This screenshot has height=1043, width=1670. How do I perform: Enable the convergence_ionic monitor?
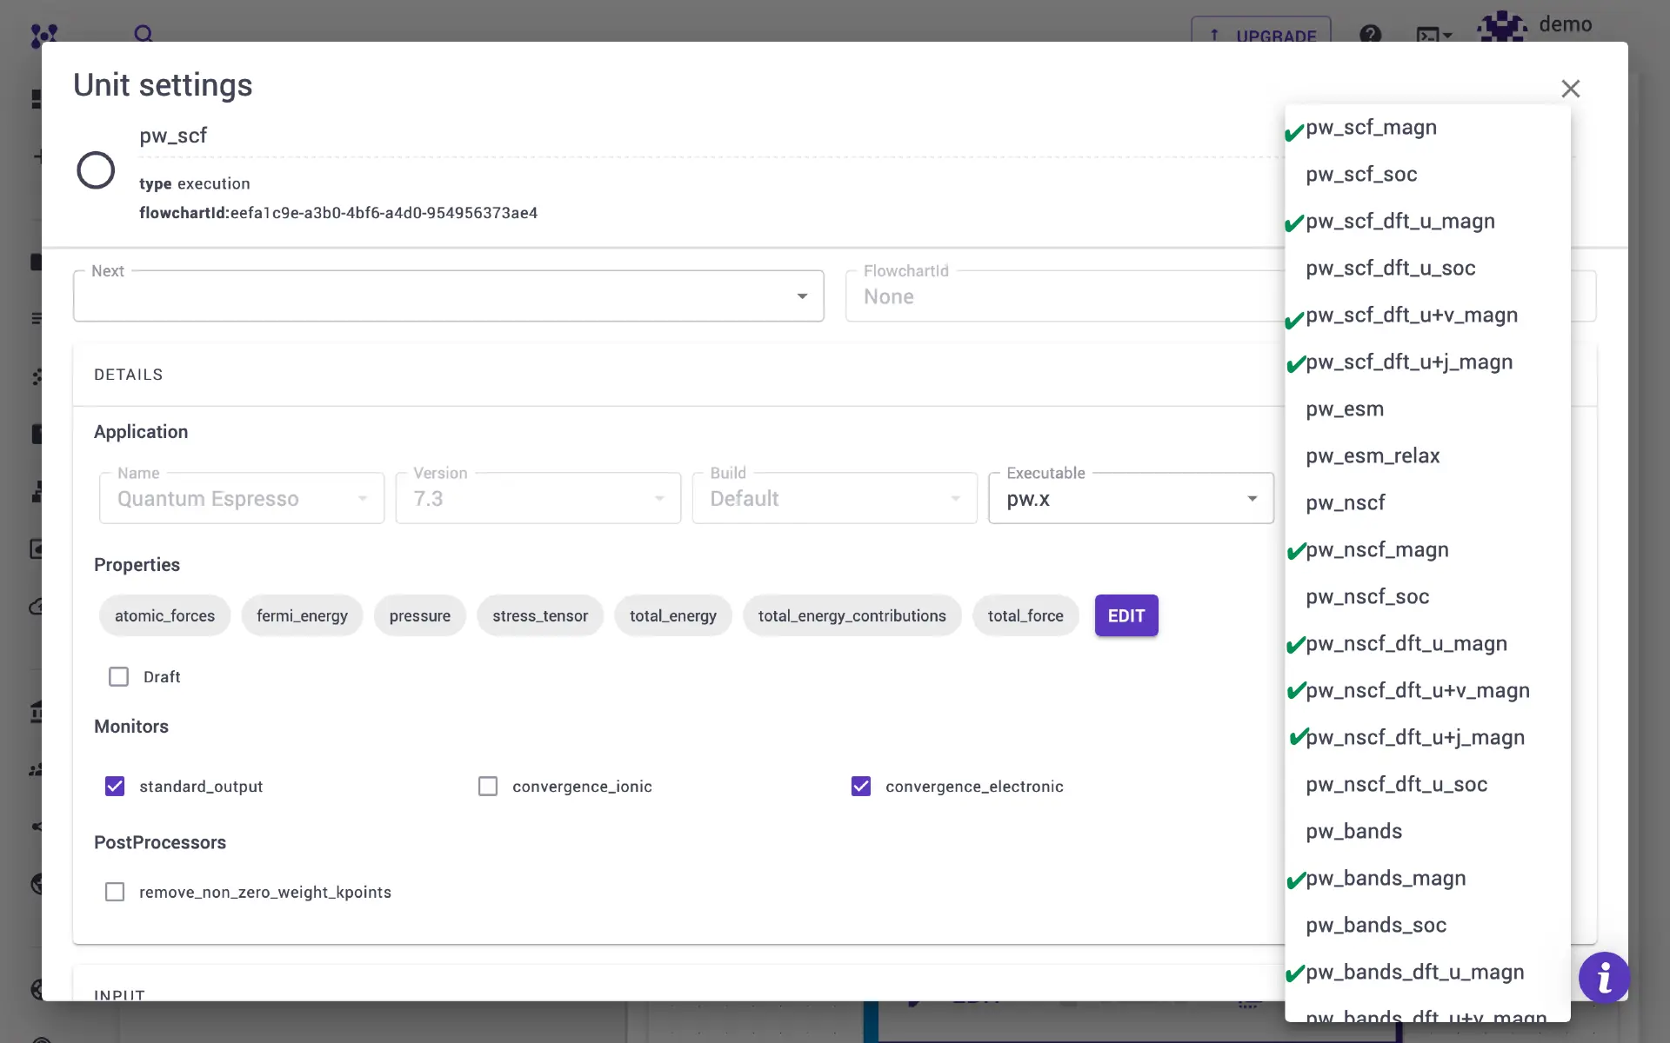(x=488, y=786)
